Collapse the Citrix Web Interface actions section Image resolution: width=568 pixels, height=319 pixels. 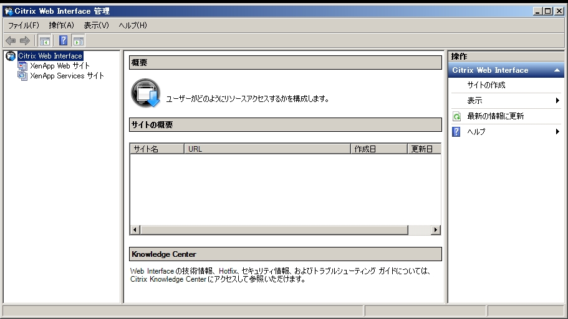click(557, 70)
